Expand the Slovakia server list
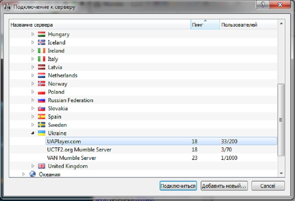 pyautogui.click(x=33, y=109)
